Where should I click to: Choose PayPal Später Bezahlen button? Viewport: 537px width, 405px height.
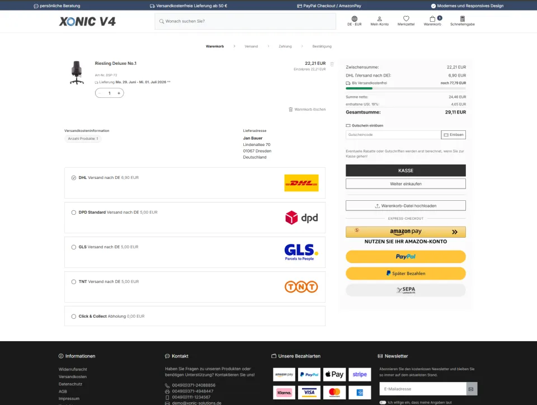click(x=406, y=274)
